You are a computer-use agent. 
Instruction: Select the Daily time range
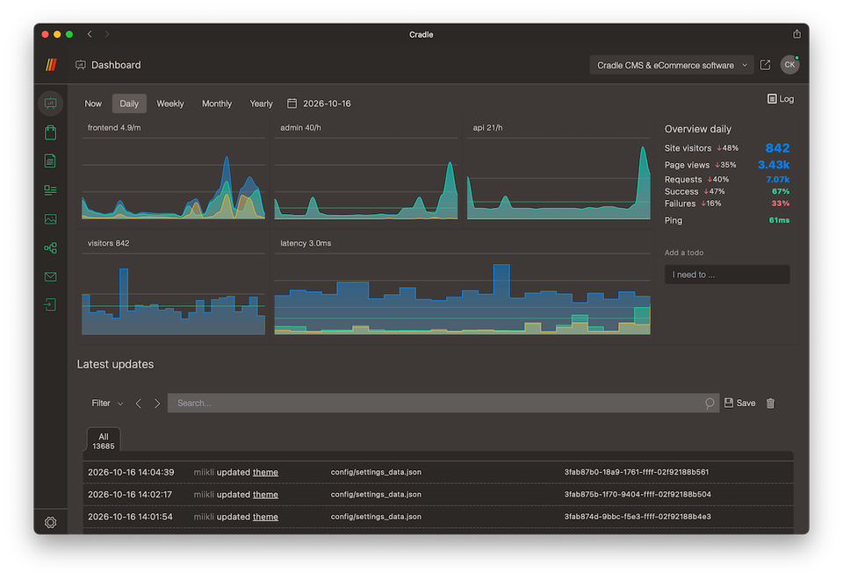click(x=129, y=104)
